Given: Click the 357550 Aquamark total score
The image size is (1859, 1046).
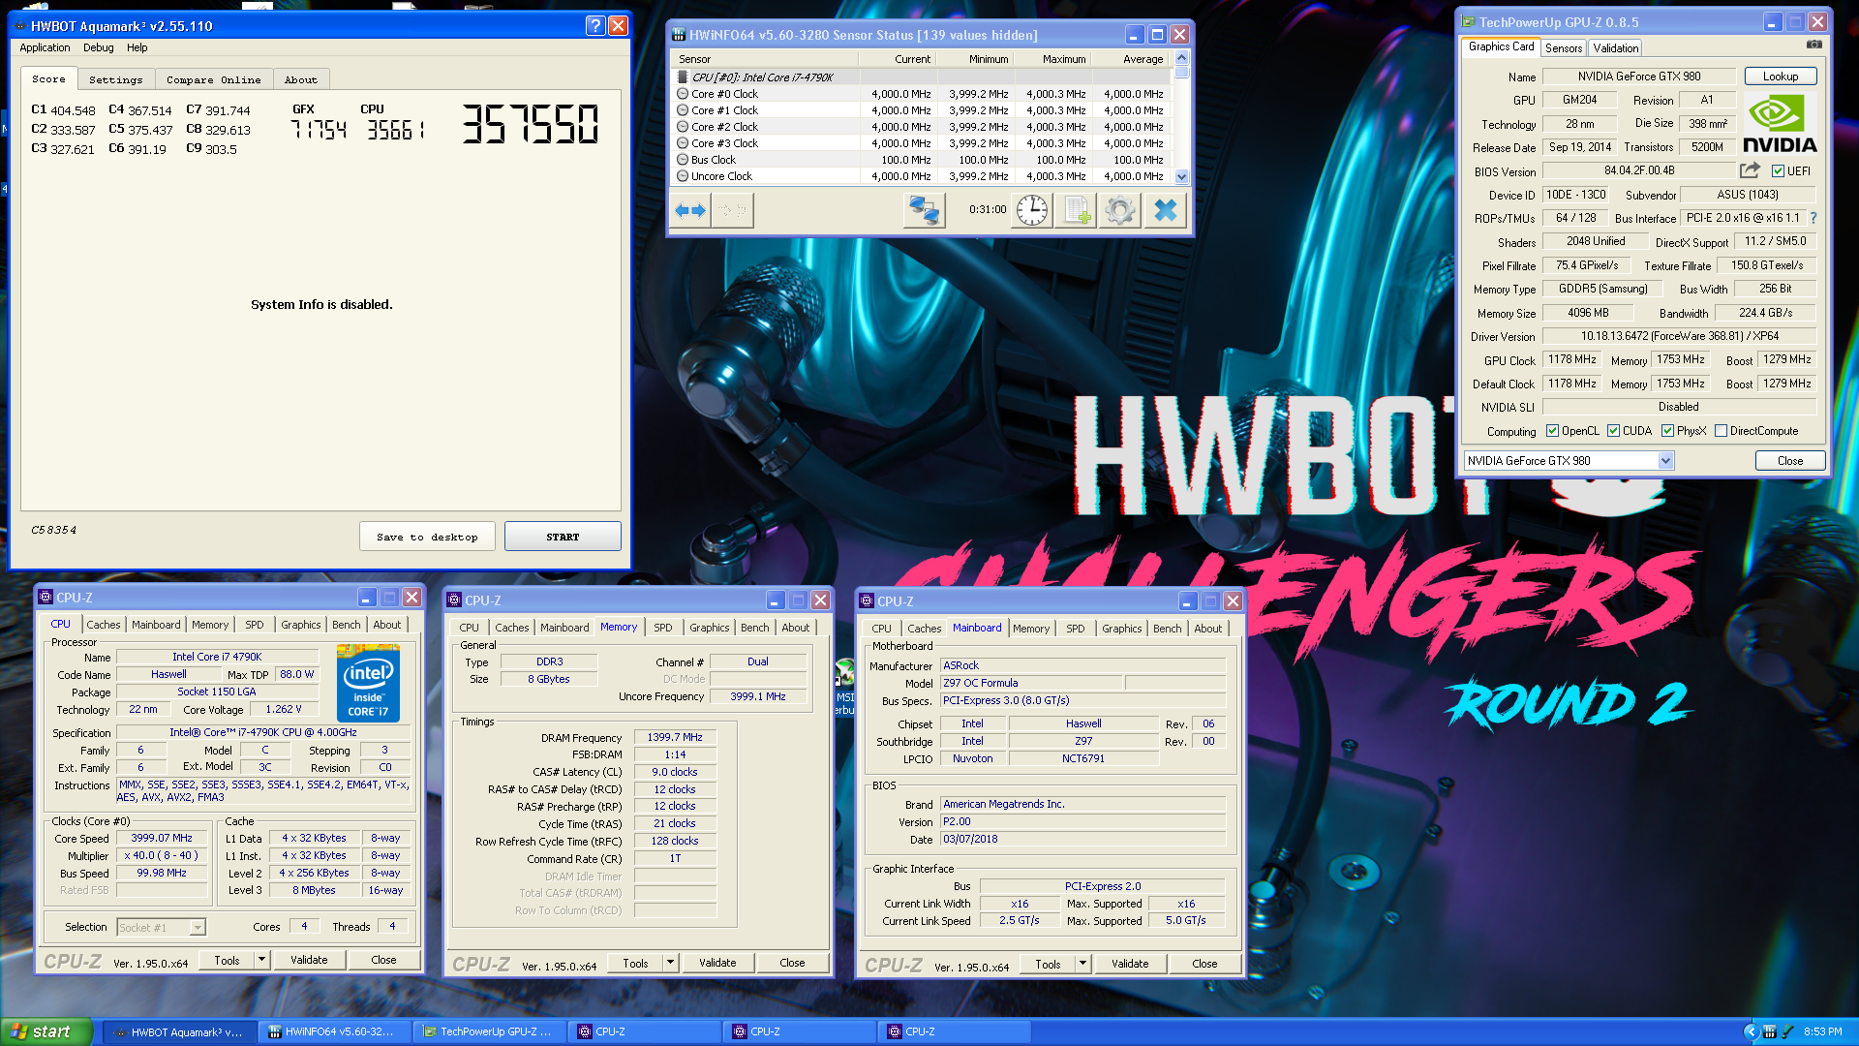Looking at the screenshot, I should click(530, 124).
